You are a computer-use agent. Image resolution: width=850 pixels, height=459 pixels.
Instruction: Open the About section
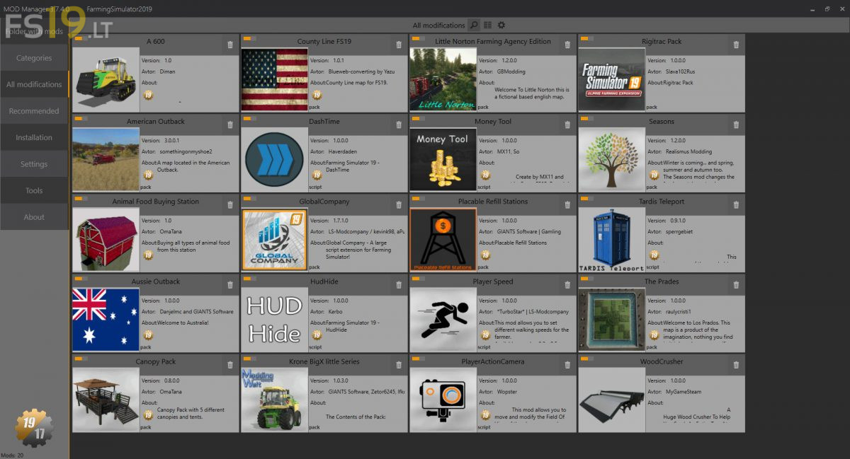34,217
